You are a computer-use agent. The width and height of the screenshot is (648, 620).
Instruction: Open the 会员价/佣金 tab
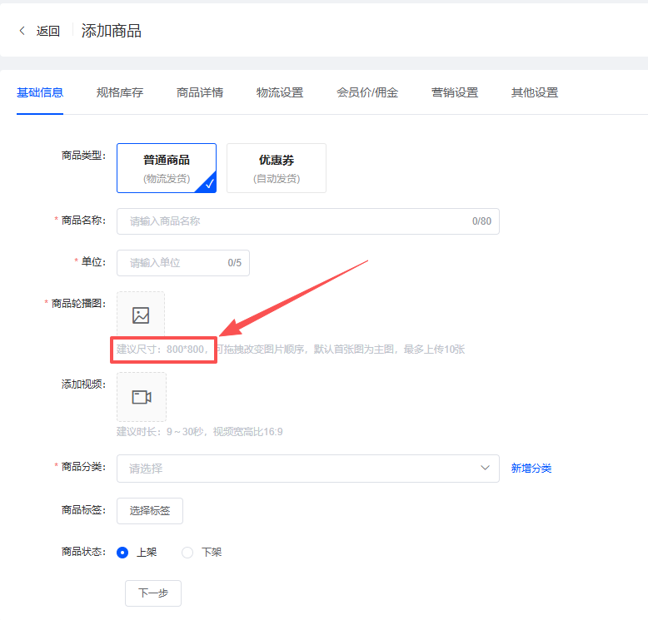click(367, 92)
